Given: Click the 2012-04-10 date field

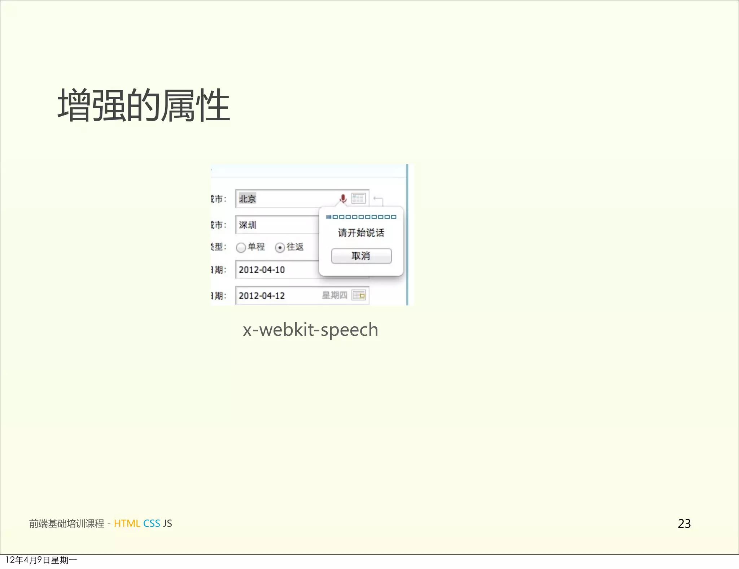Looking at the screenshot, I should coord(277,269).
